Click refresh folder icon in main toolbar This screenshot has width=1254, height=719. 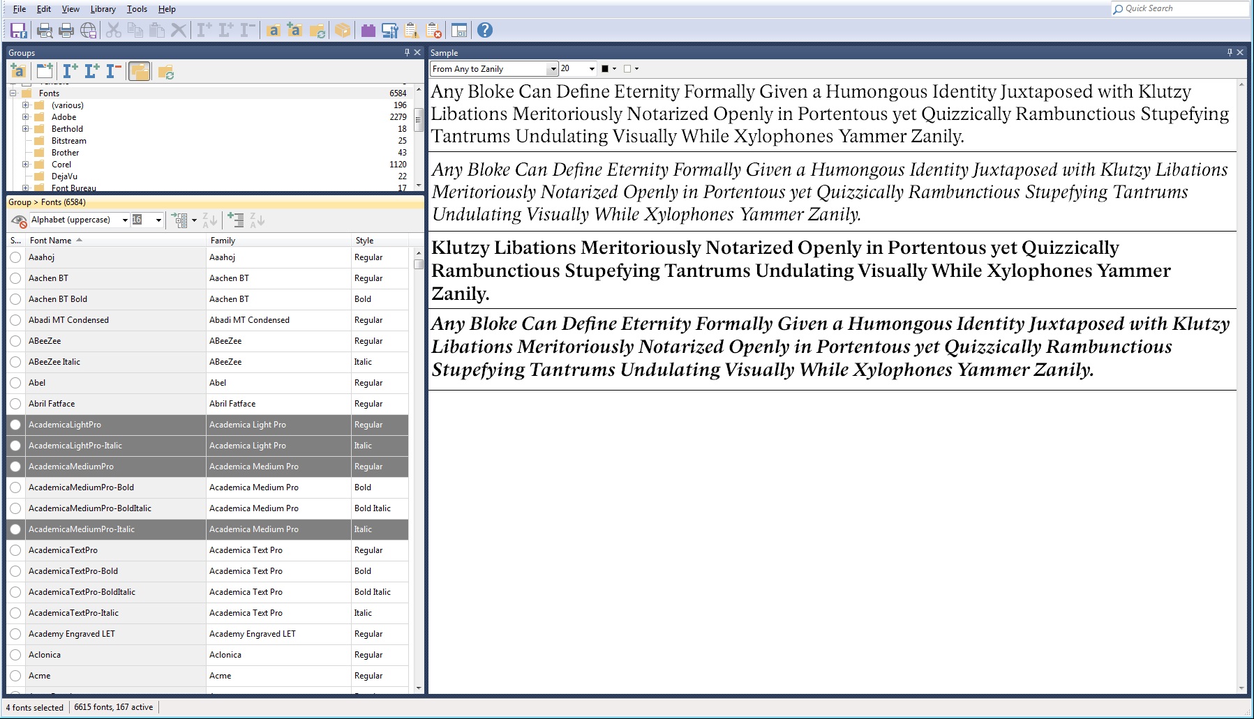point(317,30)
